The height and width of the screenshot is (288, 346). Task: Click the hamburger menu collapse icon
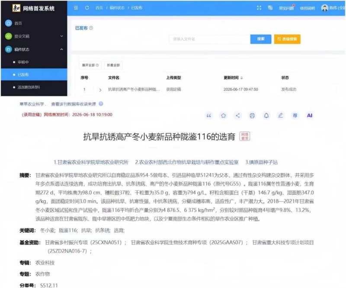pyautogui.click(x=76, y=8)
